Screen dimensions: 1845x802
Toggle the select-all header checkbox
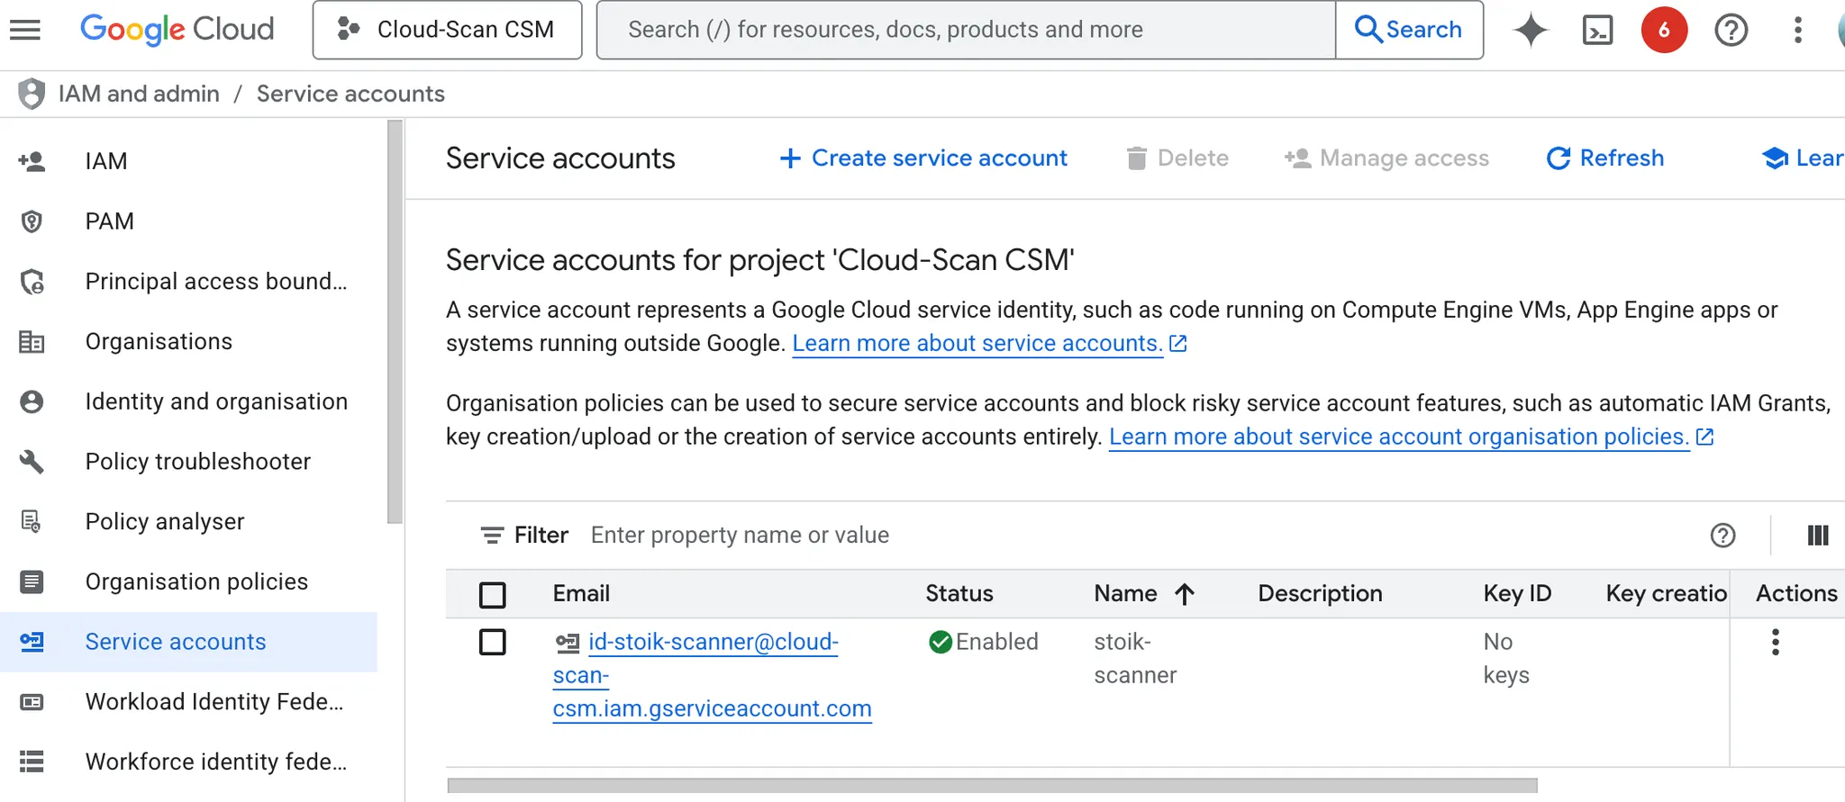[x=493, y=595]
